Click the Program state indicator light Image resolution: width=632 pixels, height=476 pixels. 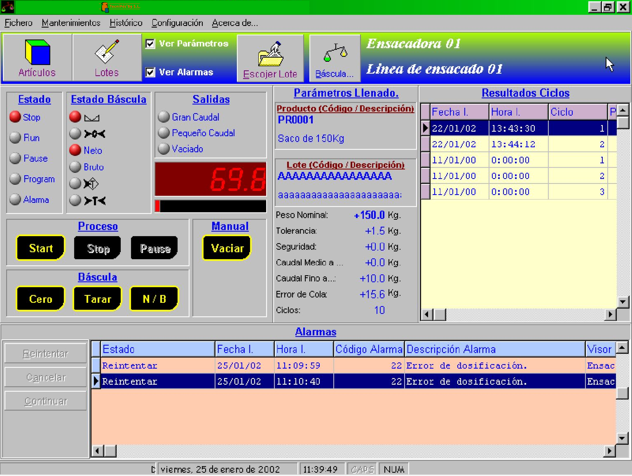pos(15,179)
